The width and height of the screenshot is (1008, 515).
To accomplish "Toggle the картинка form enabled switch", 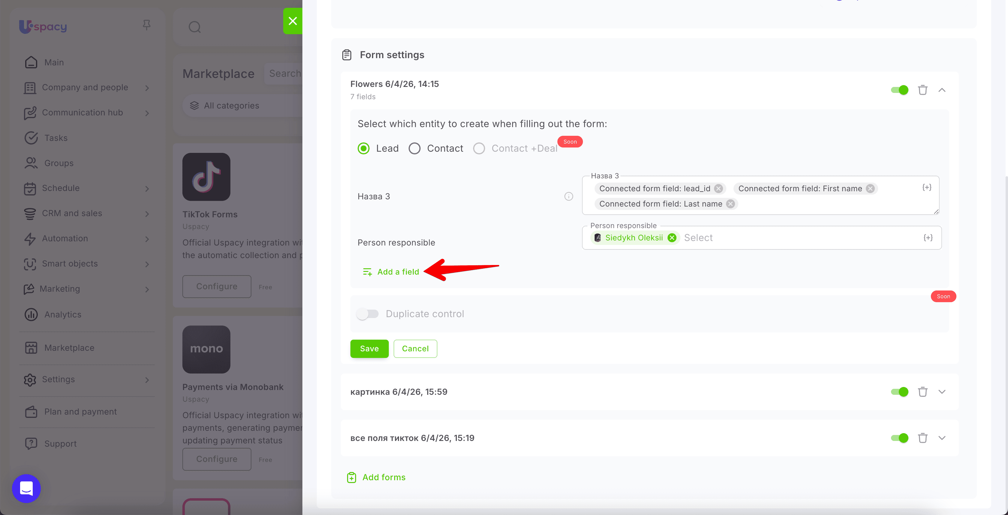I will tap(900, 392).
